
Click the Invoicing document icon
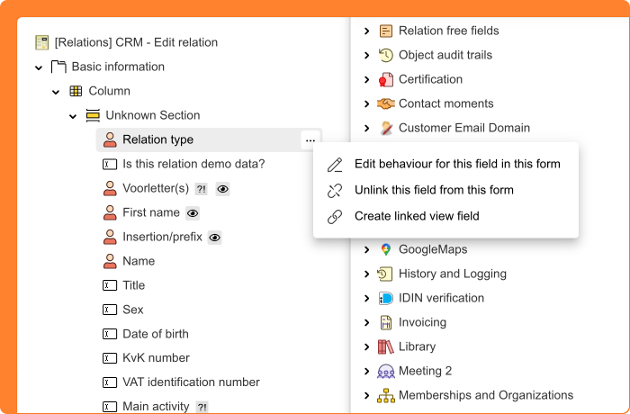tap(385, 322)
